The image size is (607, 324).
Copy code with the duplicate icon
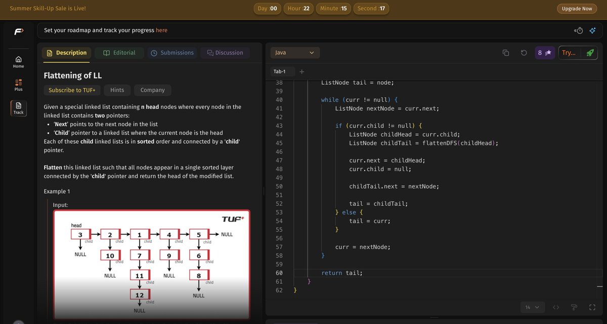pyautogui.click(x=506, y=52)
